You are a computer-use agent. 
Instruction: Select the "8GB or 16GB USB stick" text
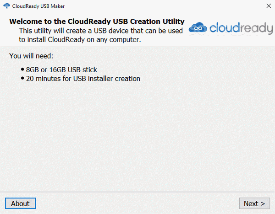[x=61, y=70]
